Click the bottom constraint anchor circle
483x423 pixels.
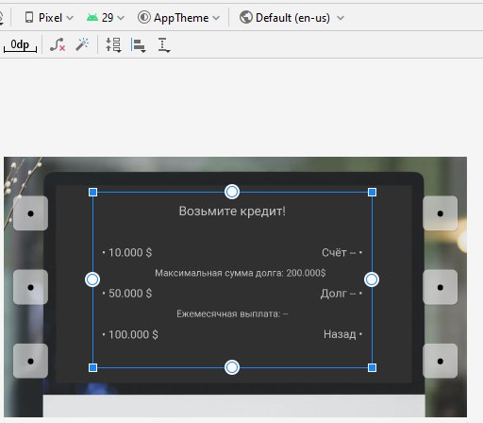click(x=232, y=367)
